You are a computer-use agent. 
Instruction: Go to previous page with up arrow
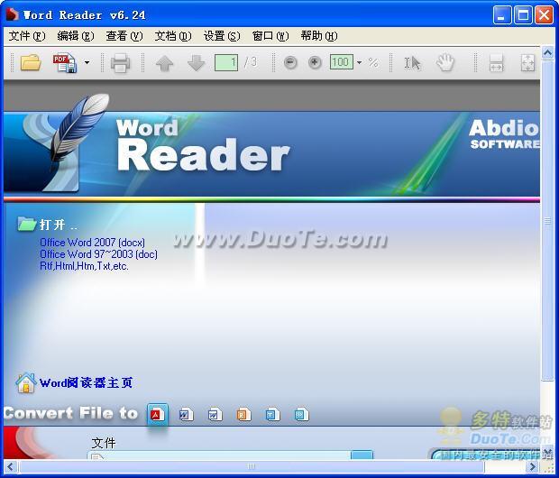164,63
